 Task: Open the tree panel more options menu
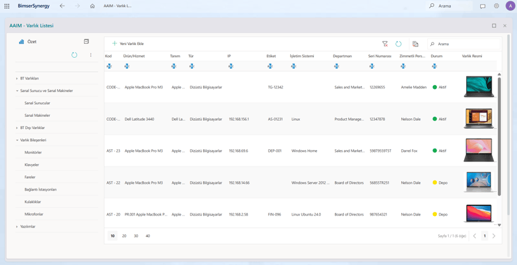(x=90, y=55)
